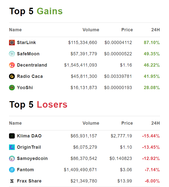Sort losers by Price column header
The image size is (169, 187).
pos(127,123)
